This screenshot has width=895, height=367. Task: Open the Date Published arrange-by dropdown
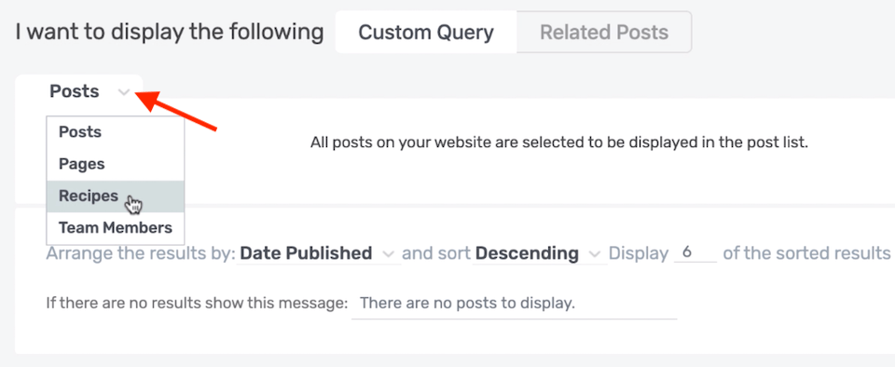317,253
